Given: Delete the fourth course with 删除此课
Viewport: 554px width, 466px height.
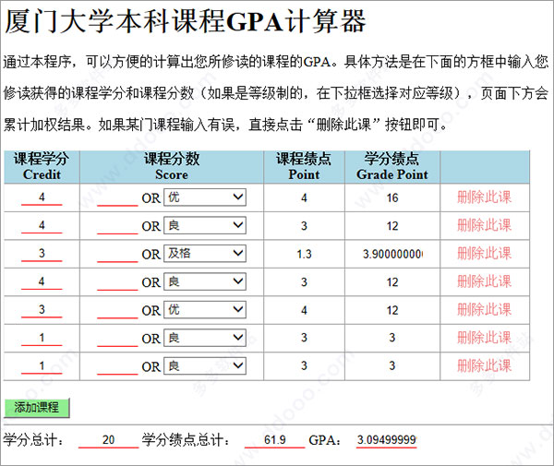Looking at the screenshot, I should pyautogui.click(x=485, y=281).
